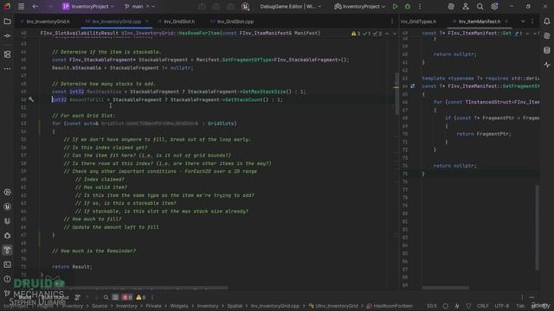Open the main git branch dropdown
Image resolution: width=554 pixels, height=311 pixels.
140,6
